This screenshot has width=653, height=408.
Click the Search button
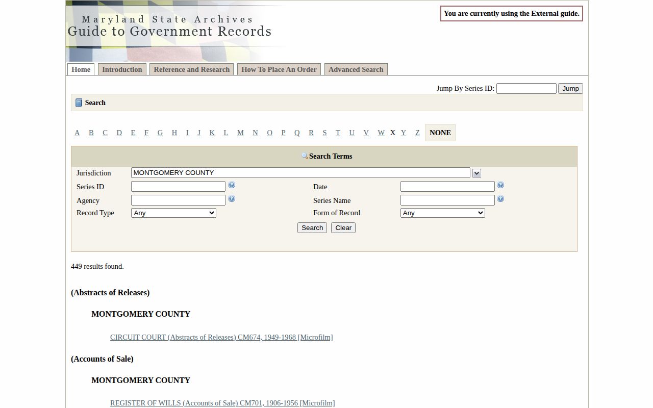312,228
